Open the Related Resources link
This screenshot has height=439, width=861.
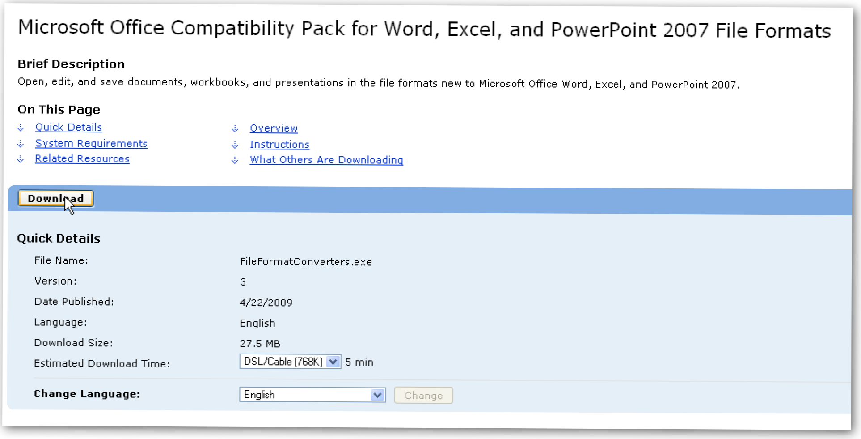tap(82, 158)
